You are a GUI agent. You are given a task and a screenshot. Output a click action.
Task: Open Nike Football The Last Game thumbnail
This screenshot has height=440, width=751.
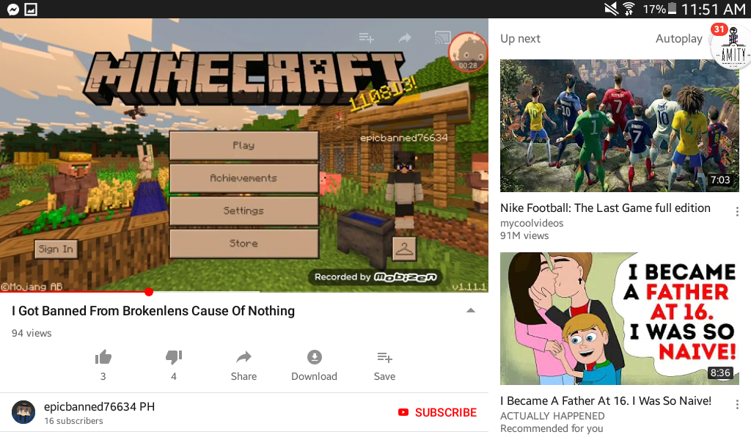coord(619,125)
